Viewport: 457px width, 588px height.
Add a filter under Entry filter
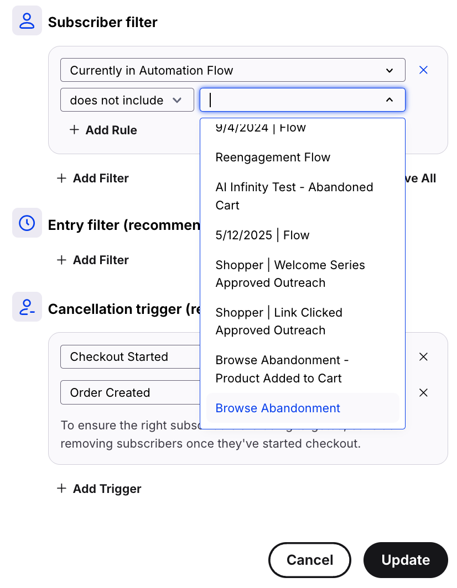pos(93,260)
